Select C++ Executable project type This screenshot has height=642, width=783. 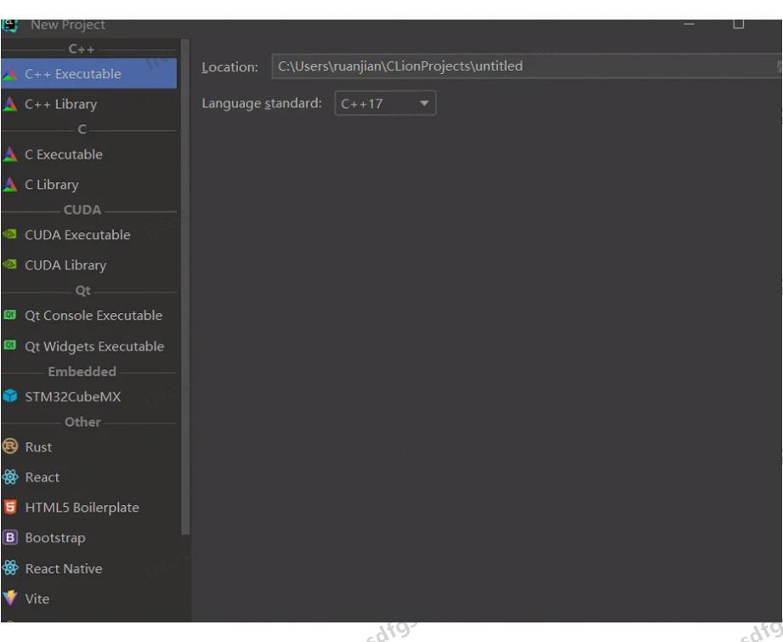[89, 74]
